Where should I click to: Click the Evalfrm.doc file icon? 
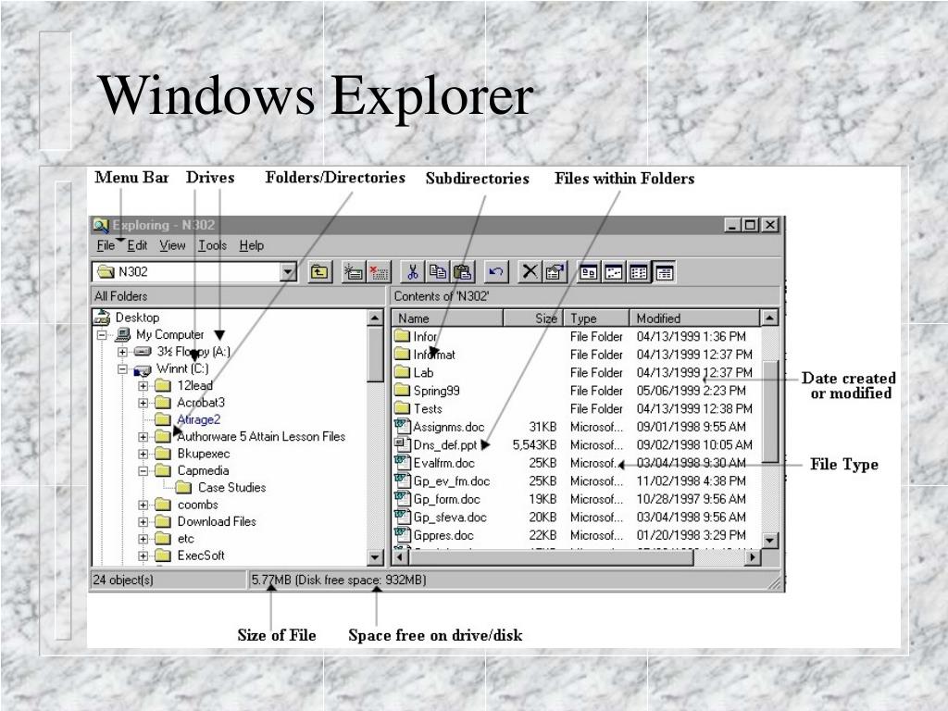tap(402, 463)
